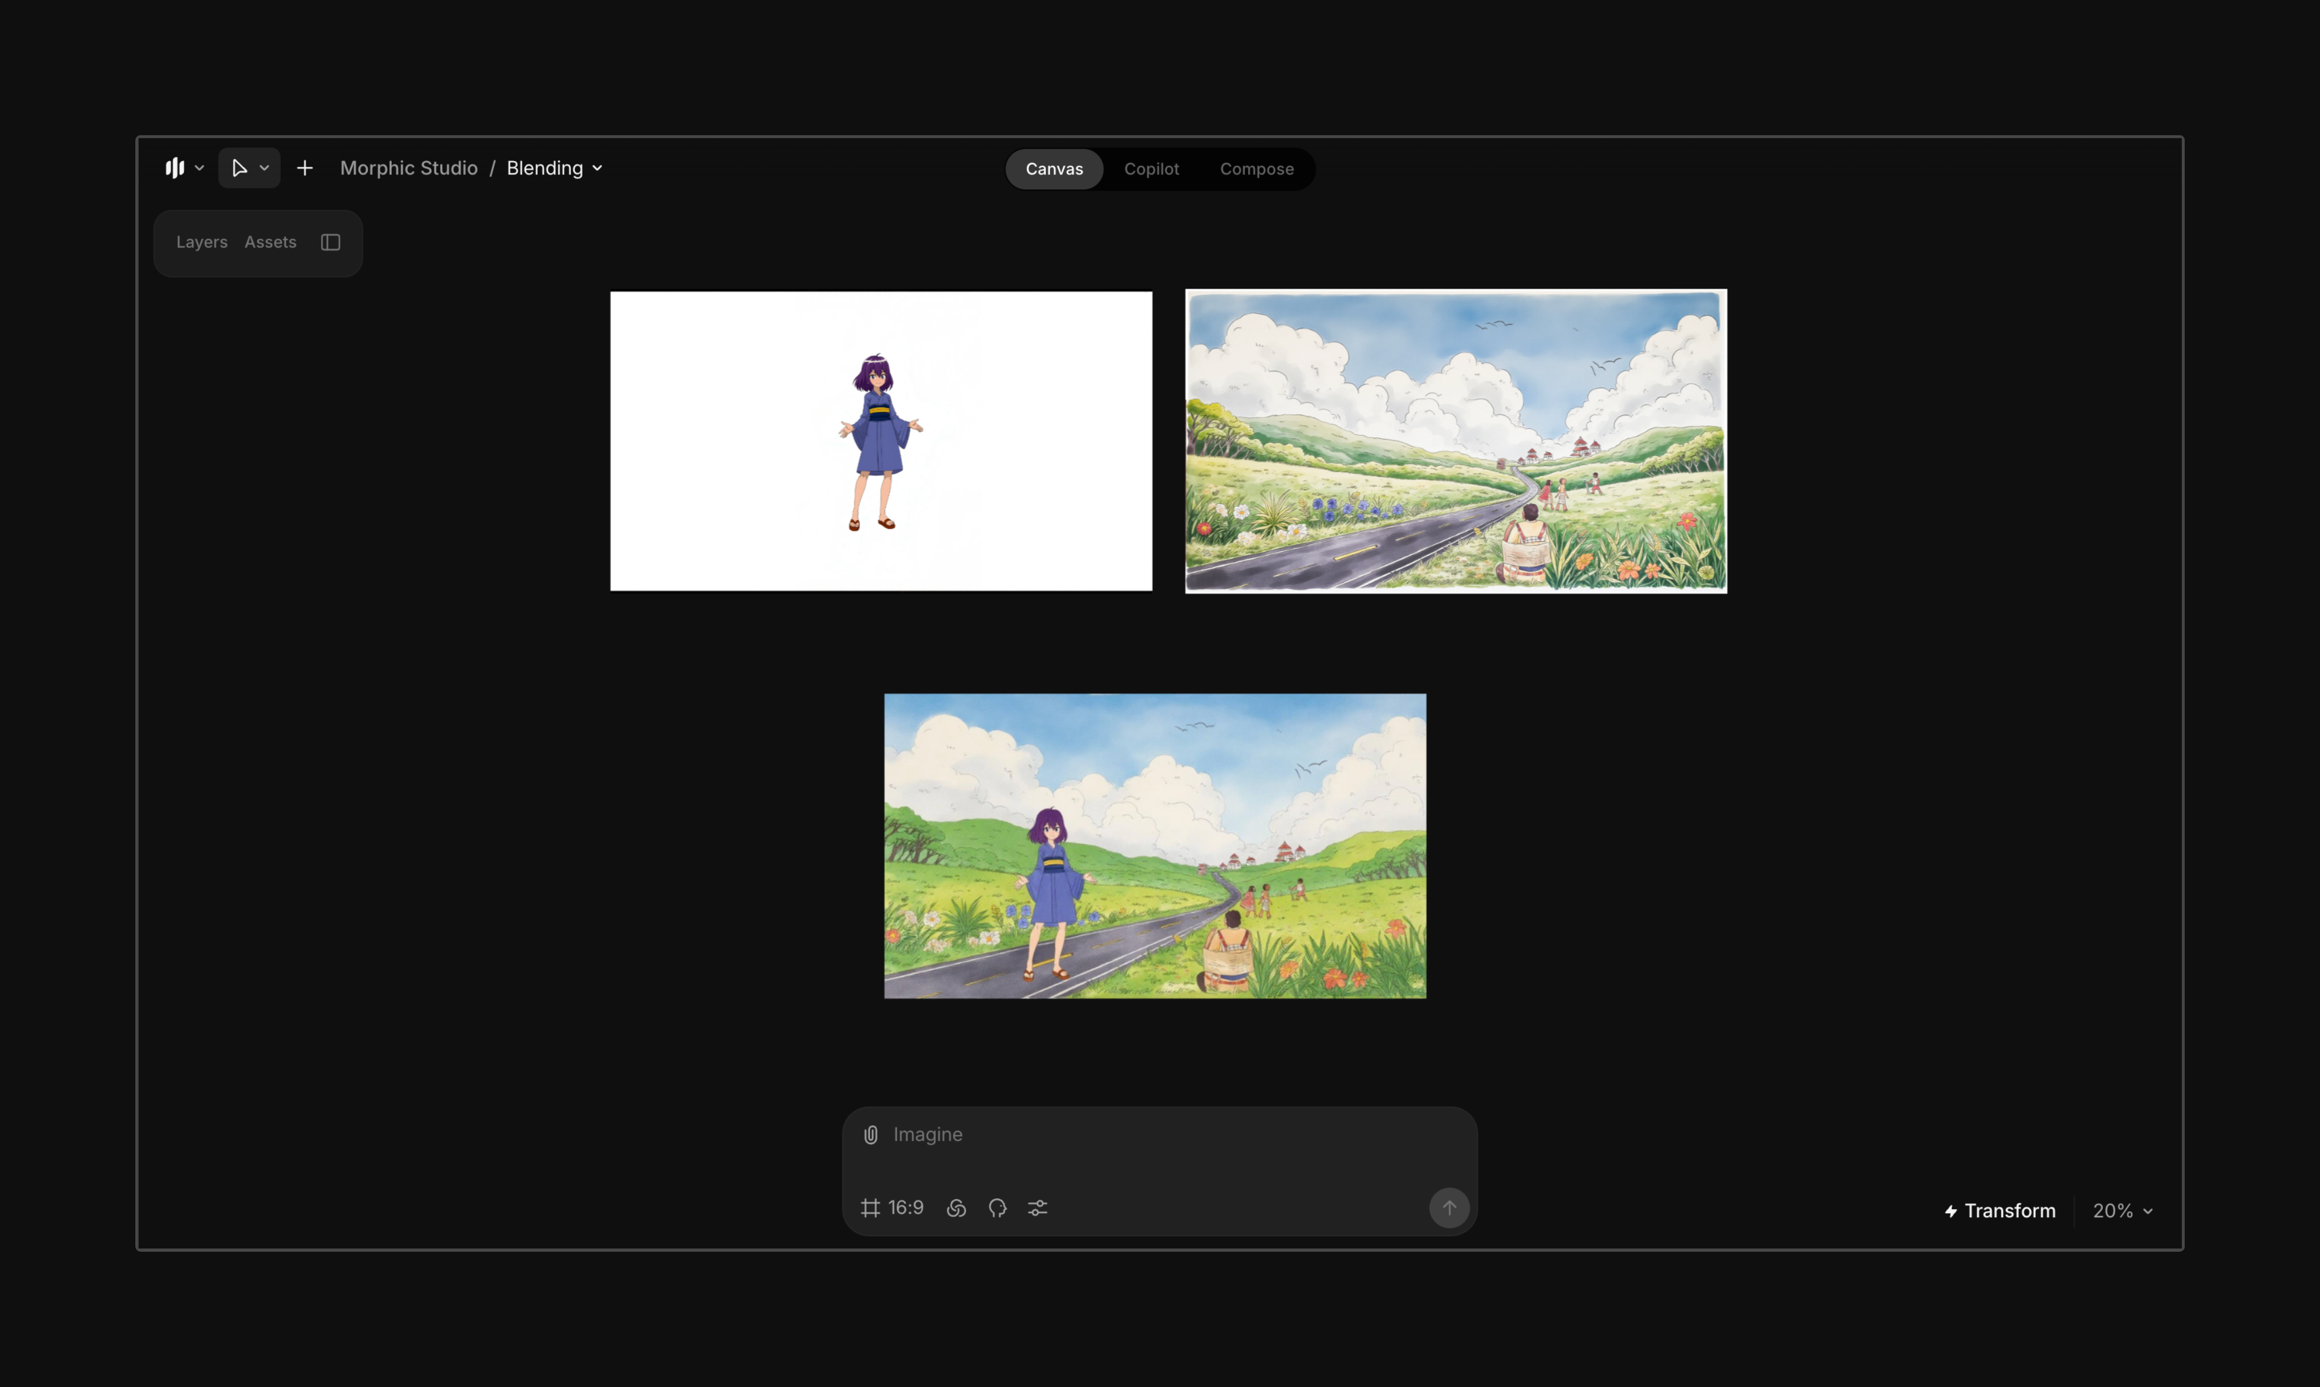This screenshot has width=2320, height=1387.
Task: Click the Morphic logo icon
Action: click(x=175, y=168)
